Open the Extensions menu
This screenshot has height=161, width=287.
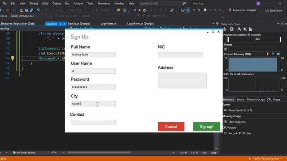[x=104, y=4]
